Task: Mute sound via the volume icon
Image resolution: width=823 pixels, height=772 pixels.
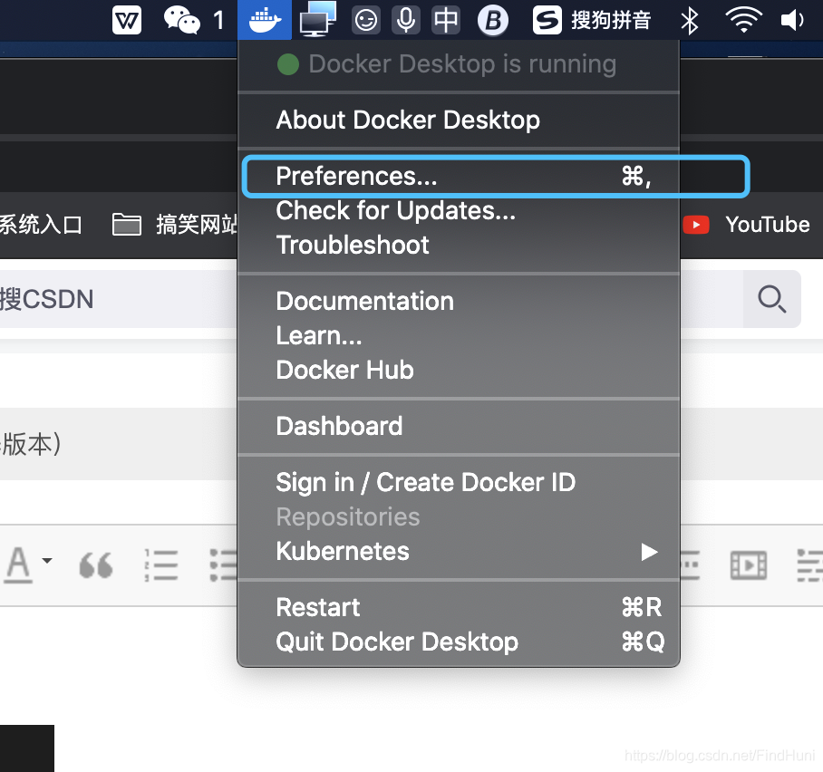Action: coord(792,19)
